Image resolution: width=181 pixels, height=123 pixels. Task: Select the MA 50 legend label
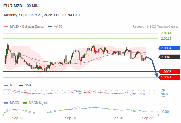58,27
